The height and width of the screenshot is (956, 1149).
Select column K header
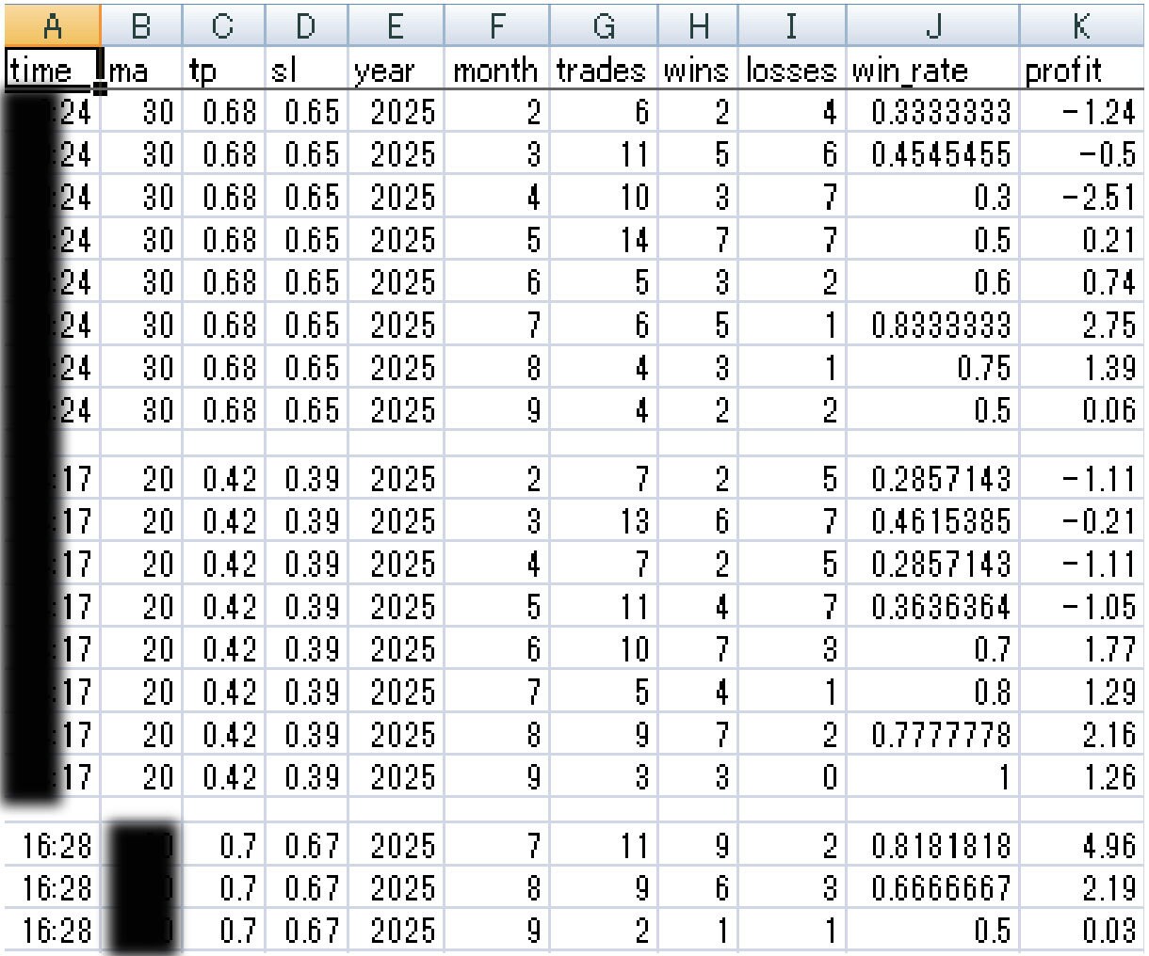click(1079, 25)
